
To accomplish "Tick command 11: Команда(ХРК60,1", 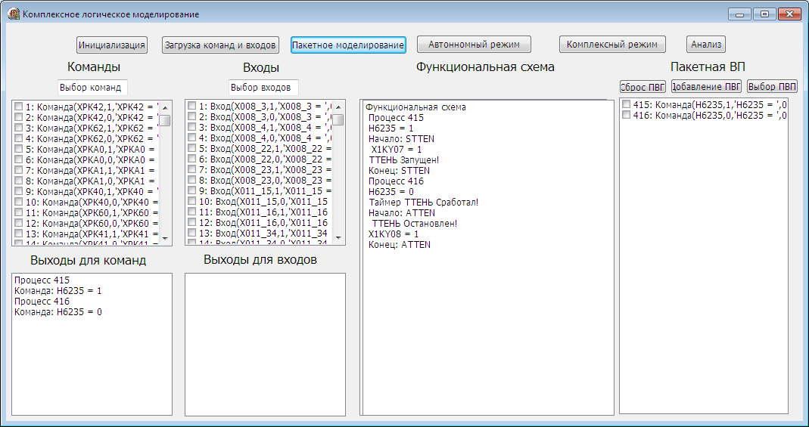I will [19, 212].
